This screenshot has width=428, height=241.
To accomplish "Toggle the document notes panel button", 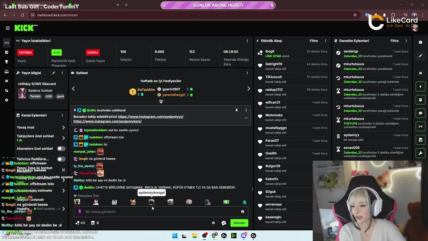I will point(421,100).
